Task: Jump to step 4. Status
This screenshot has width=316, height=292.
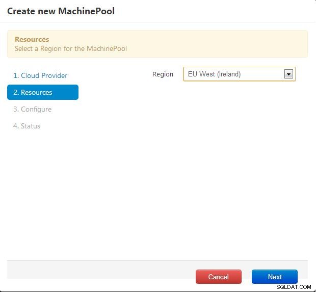Action: coord(27,126)
